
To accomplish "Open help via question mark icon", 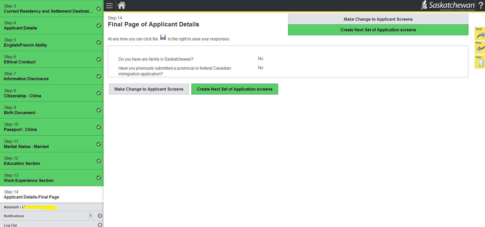I will (481, 6).
